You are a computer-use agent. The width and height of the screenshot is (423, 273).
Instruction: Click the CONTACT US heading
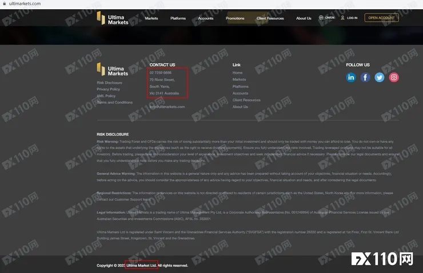pyautogui.click(x=162, y=65)
